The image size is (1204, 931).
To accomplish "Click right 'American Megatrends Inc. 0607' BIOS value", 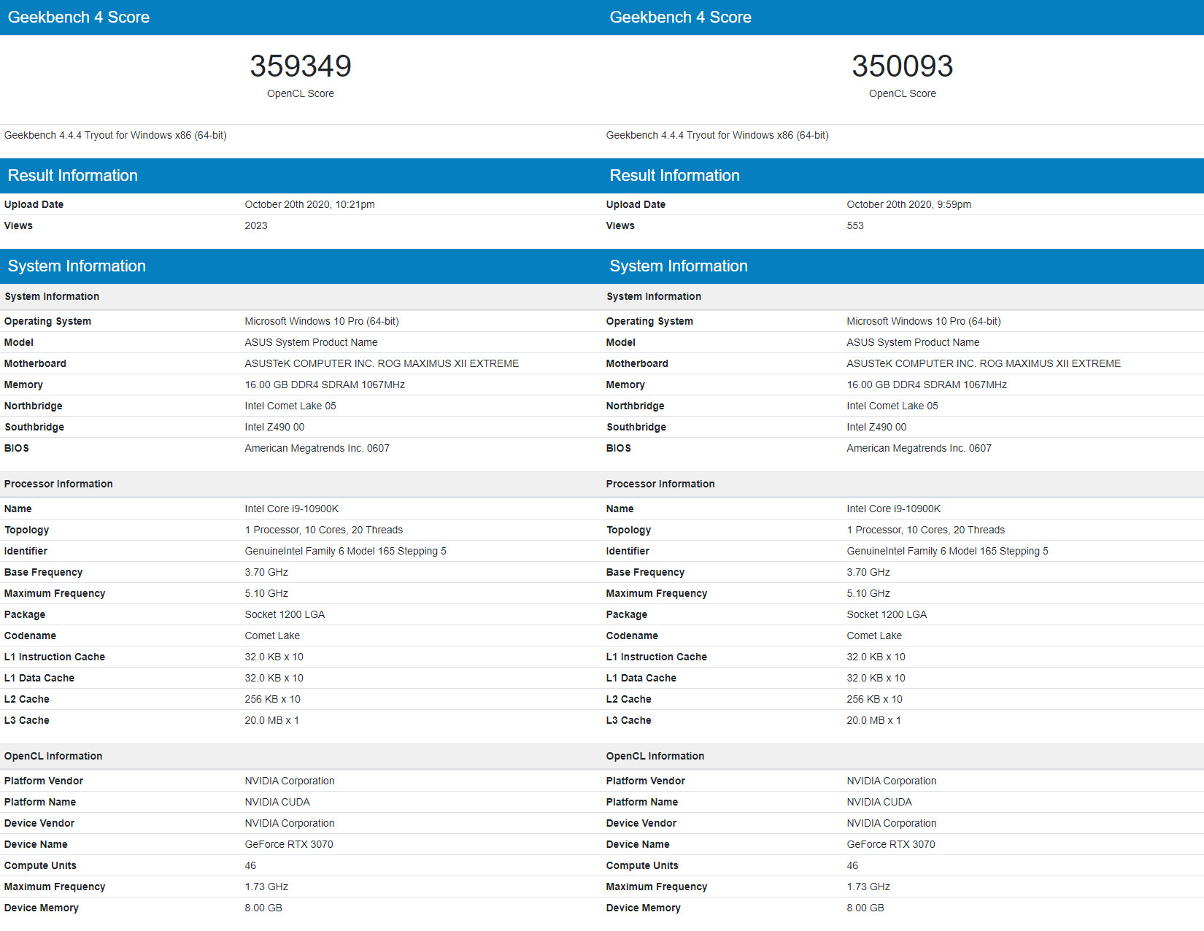I will click(919, 448).
